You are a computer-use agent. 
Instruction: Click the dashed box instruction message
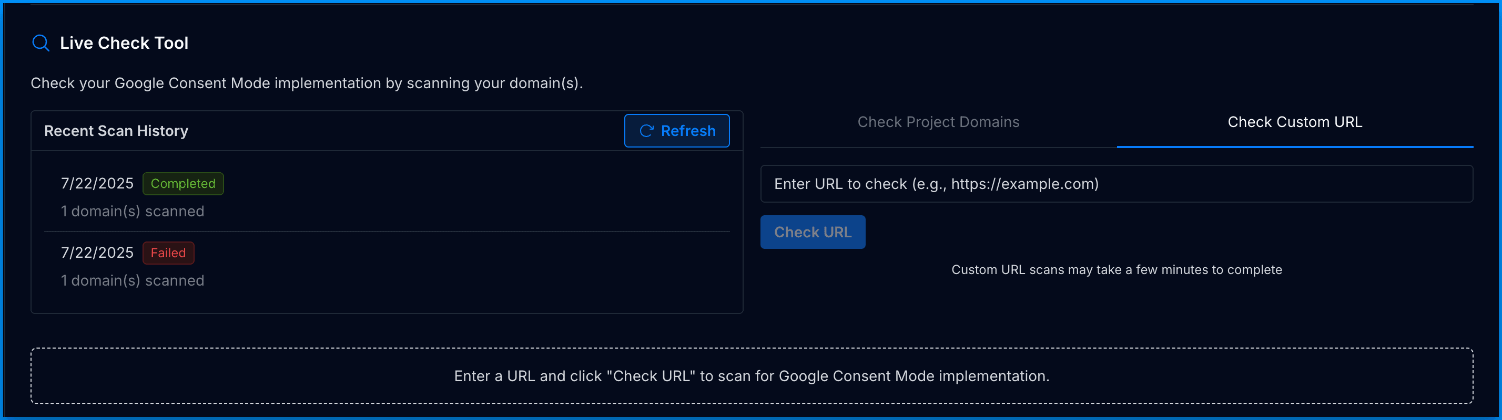(751, 376)
